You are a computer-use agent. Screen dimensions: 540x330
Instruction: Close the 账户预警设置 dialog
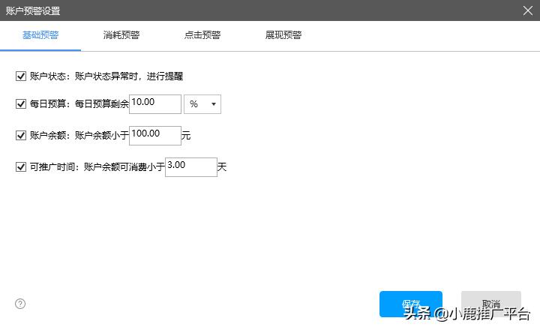pos(527,10)
